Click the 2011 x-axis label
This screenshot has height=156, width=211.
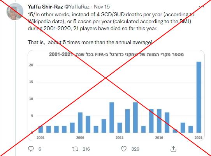coord(120,137)
